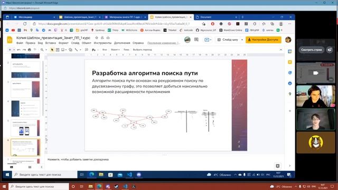Open the Макет layout dropdown
The height and width of the screenshot is (190, 338).
tap(115, 50)
